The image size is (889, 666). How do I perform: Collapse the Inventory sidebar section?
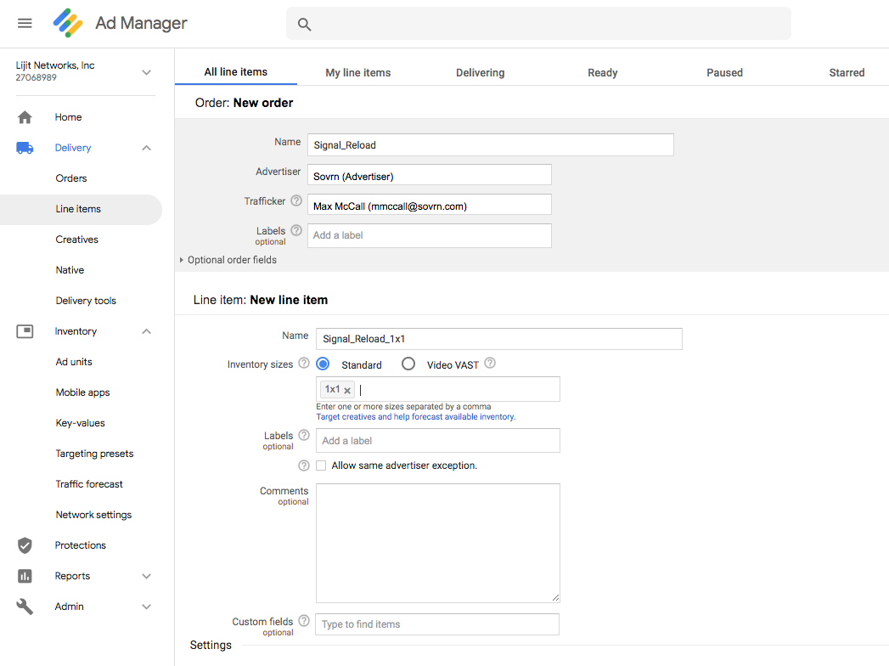[146, 331]
